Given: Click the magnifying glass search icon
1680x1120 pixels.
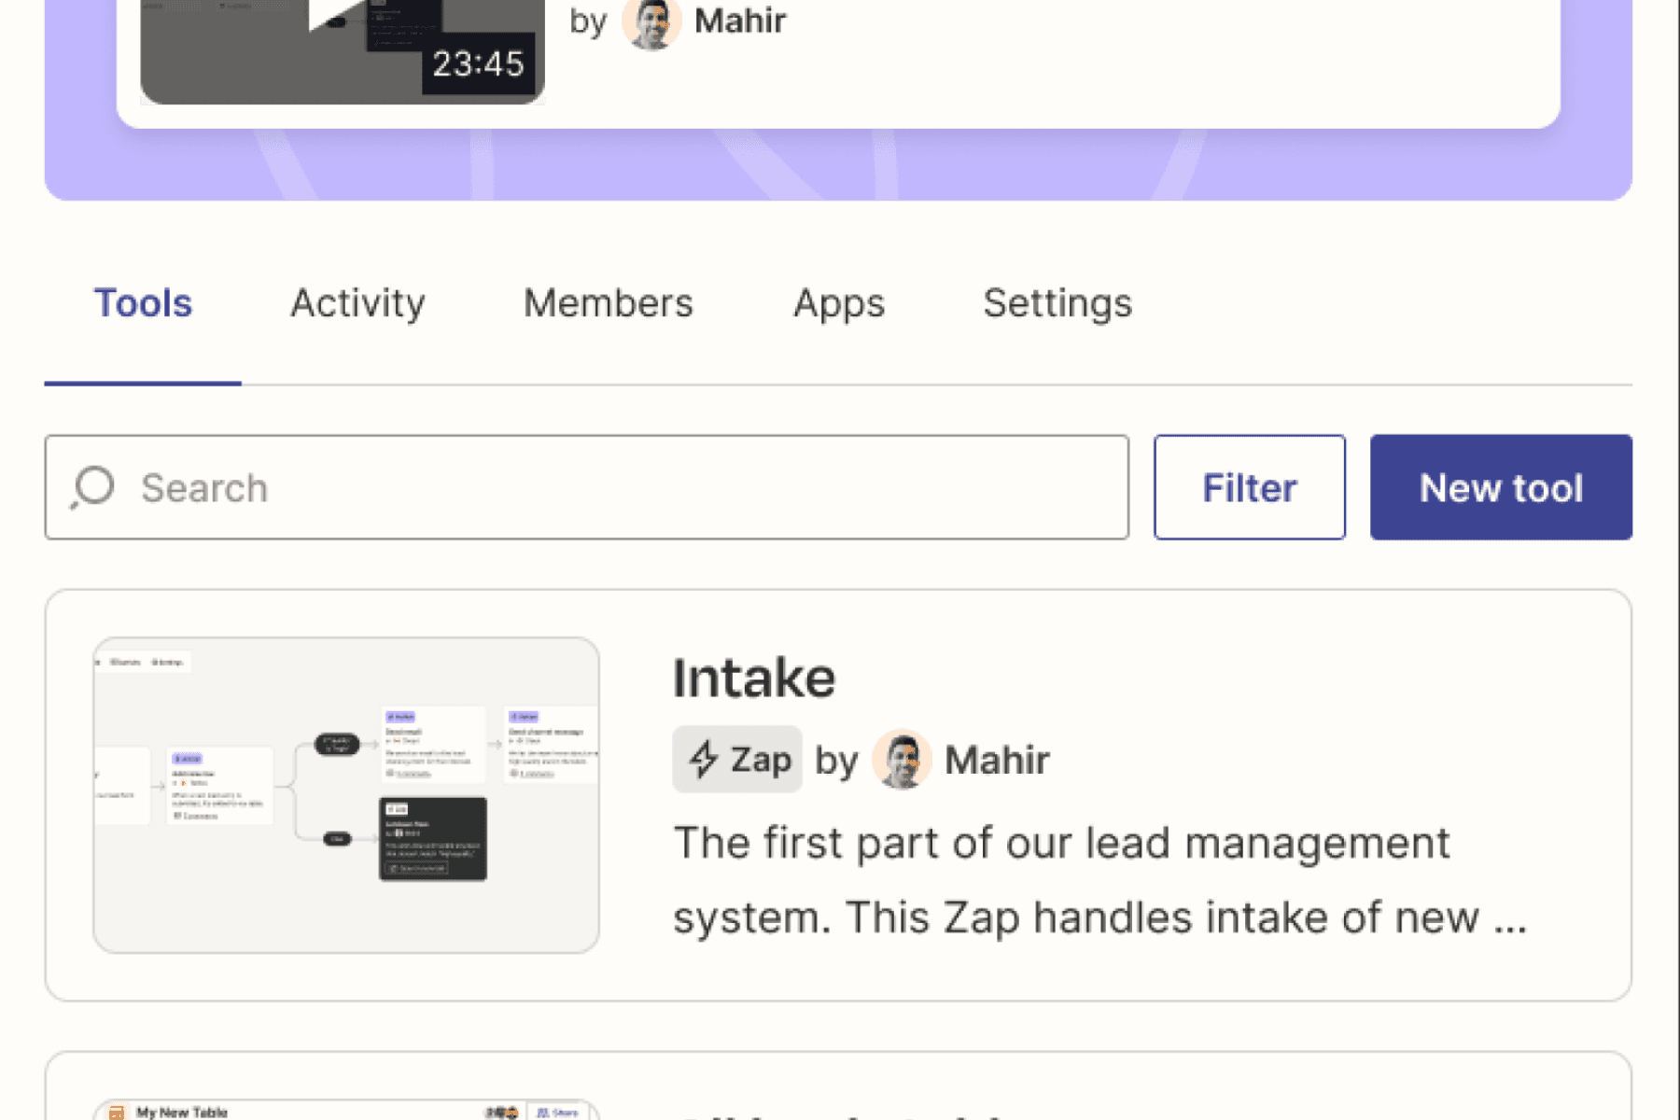Looking at the screenshot, I should (x=93, y=487).
